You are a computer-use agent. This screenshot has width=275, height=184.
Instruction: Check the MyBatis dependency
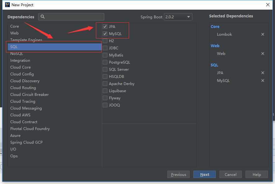[x=105, y=55]
